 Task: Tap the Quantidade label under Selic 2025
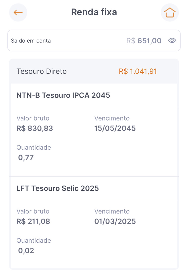(x=34, y=241)
